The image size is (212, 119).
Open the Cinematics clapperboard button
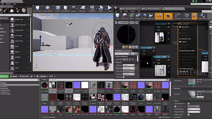click(92, 8)
